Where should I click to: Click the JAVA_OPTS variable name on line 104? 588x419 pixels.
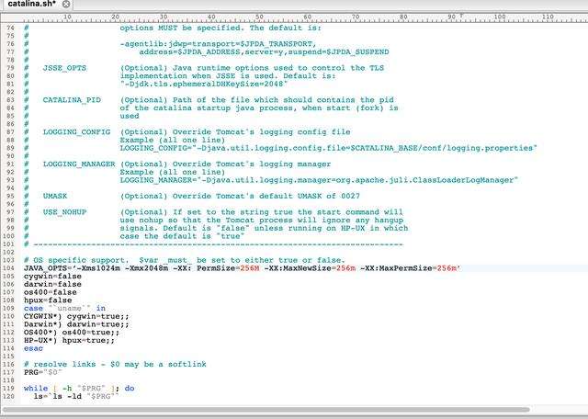point(45,268)
